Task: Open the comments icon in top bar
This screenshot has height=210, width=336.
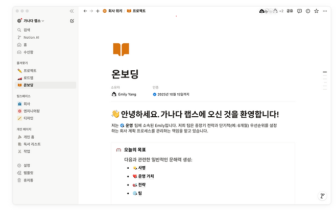Action: [x=299, y=11]
